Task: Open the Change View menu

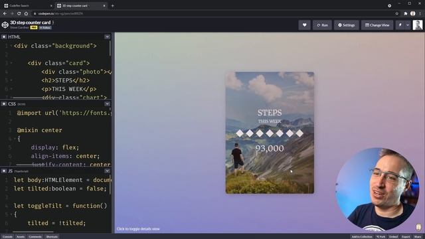Action: click(377, 25)
